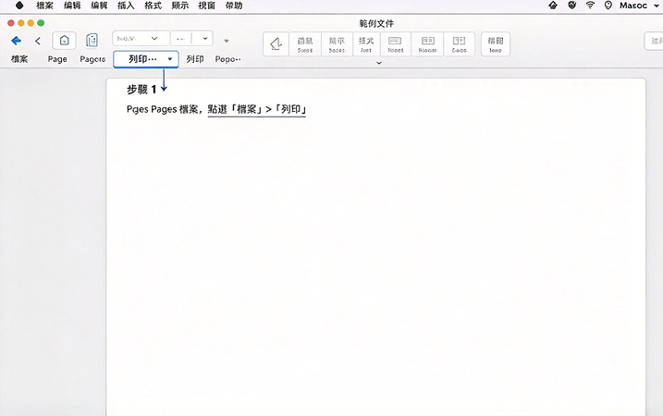Click the keyboard-like icon in the toolbar group

click(396, 44)
